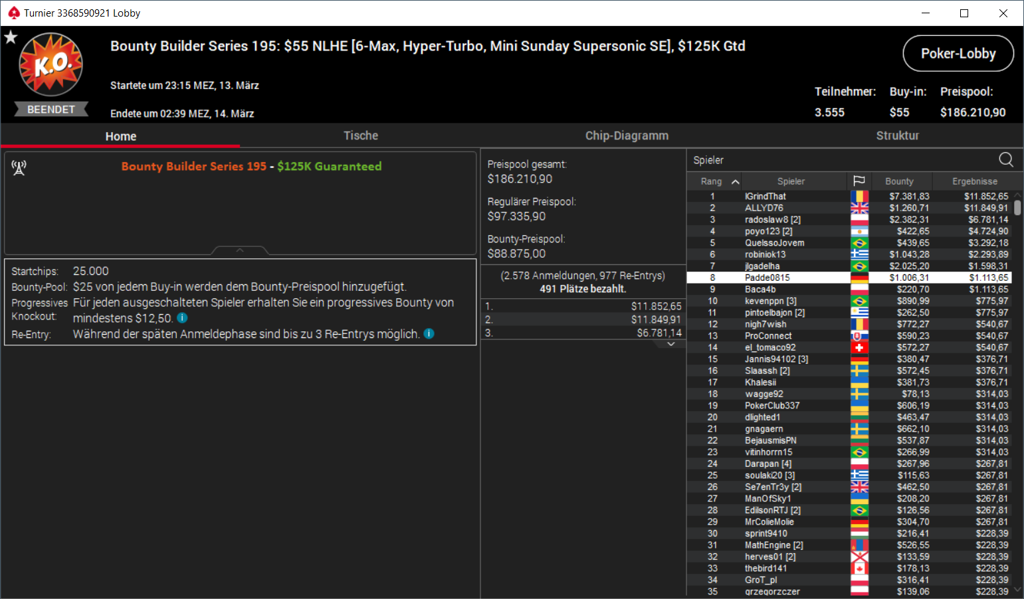
Task: Open the Chip-Diagramm tab
Action: [627, 135]
